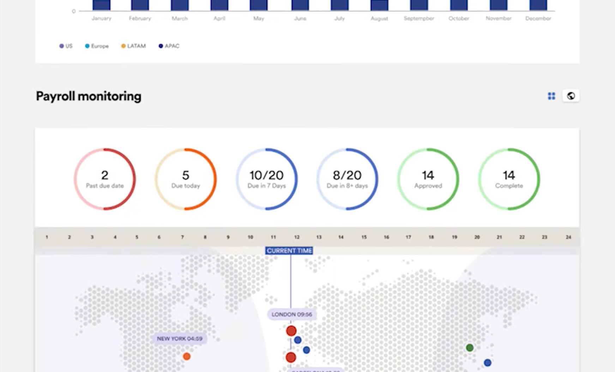This screenshot has height=372, width=615.
Task: Select the red map dot below London label
Action: (x=291, y=331)
